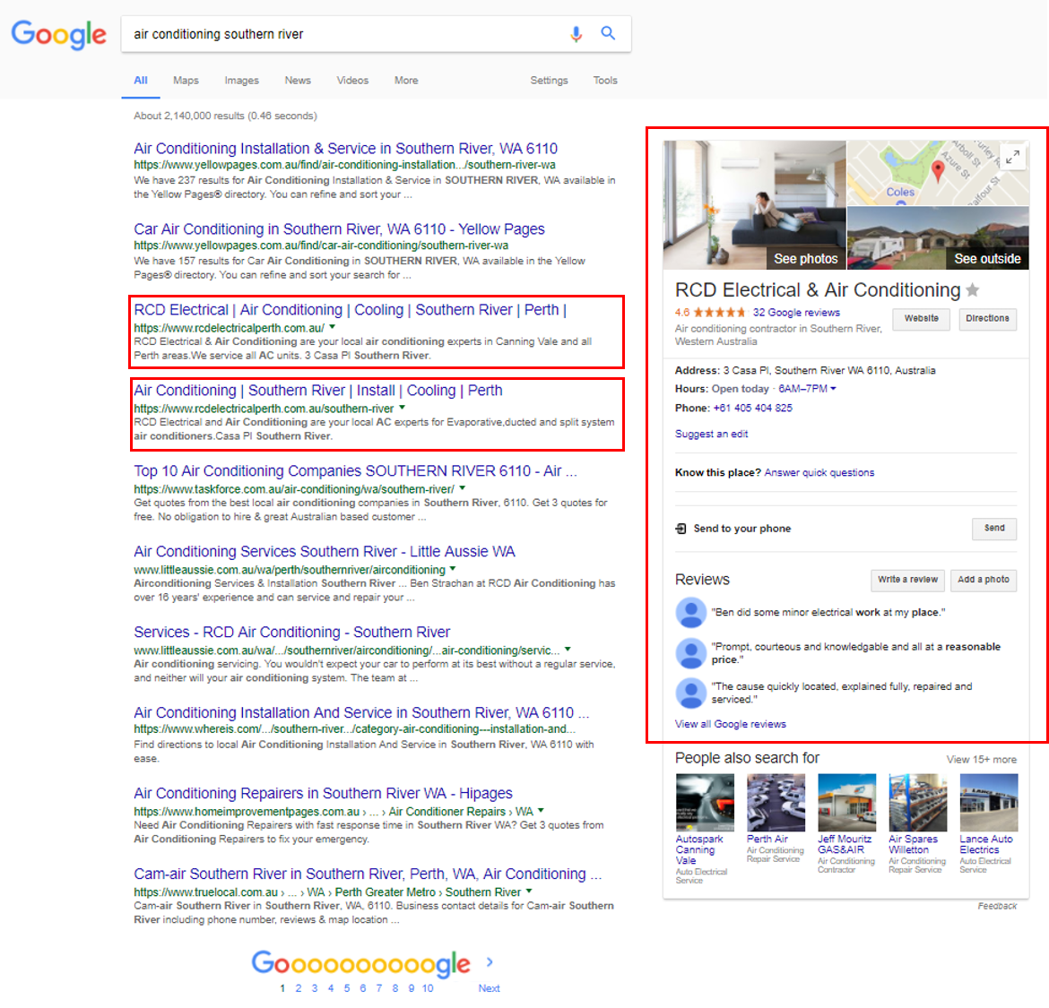The width and height of the screenshot is (1049, 1008).
Task: Open dropdown beside littleaussie airconditioning URL
Action: point(453,569)
